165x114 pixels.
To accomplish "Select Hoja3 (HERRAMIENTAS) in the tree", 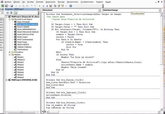I will (26, 29).
